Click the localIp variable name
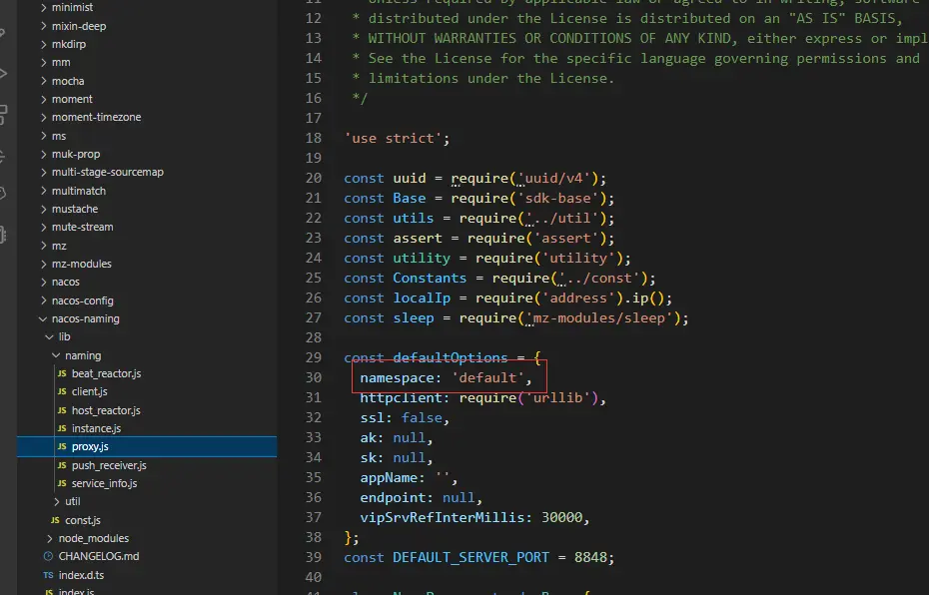 pos(422,297)
